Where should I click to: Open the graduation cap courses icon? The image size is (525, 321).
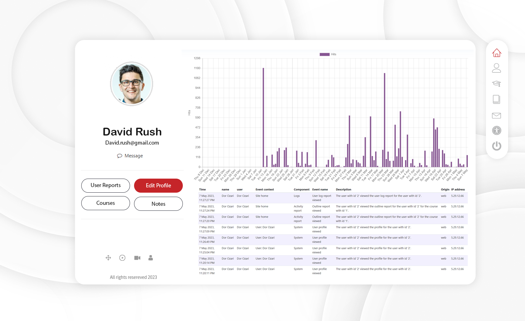[x=497, y=83]
